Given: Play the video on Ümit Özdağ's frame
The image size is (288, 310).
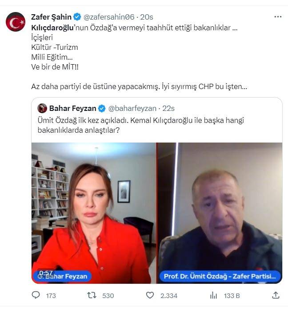Looking at the screenshot, I should (220, 213).
